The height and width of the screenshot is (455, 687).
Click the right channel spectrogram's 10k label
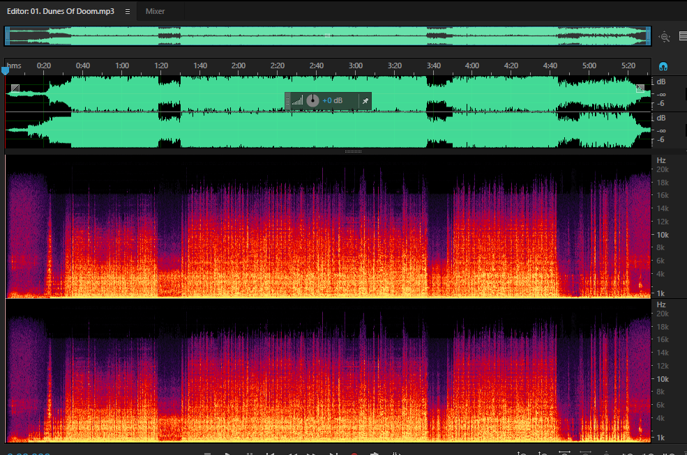point(663,379)
